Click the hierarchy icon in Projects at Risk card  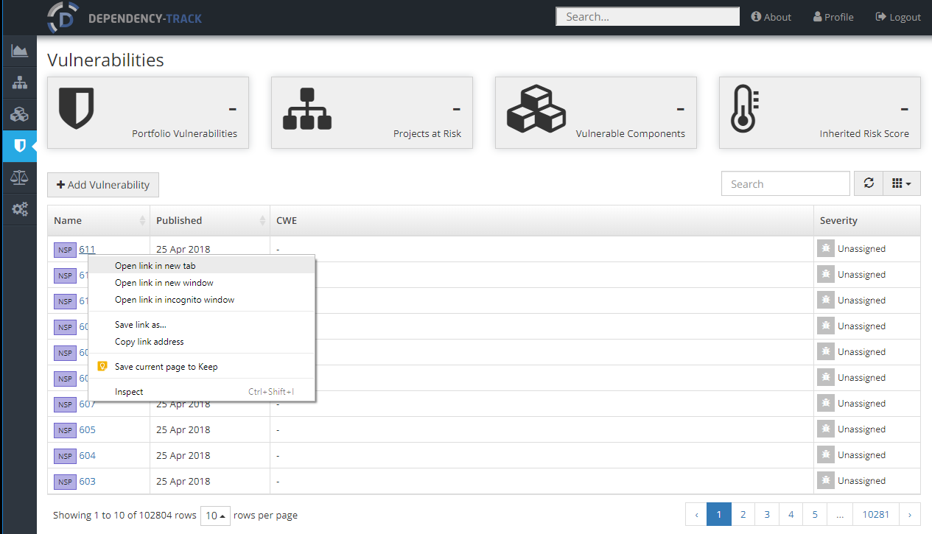(x=307, y=108)
